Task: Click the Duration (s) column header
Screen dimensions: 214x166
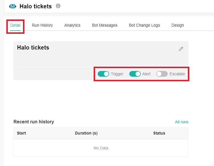Action: (86, 133)
